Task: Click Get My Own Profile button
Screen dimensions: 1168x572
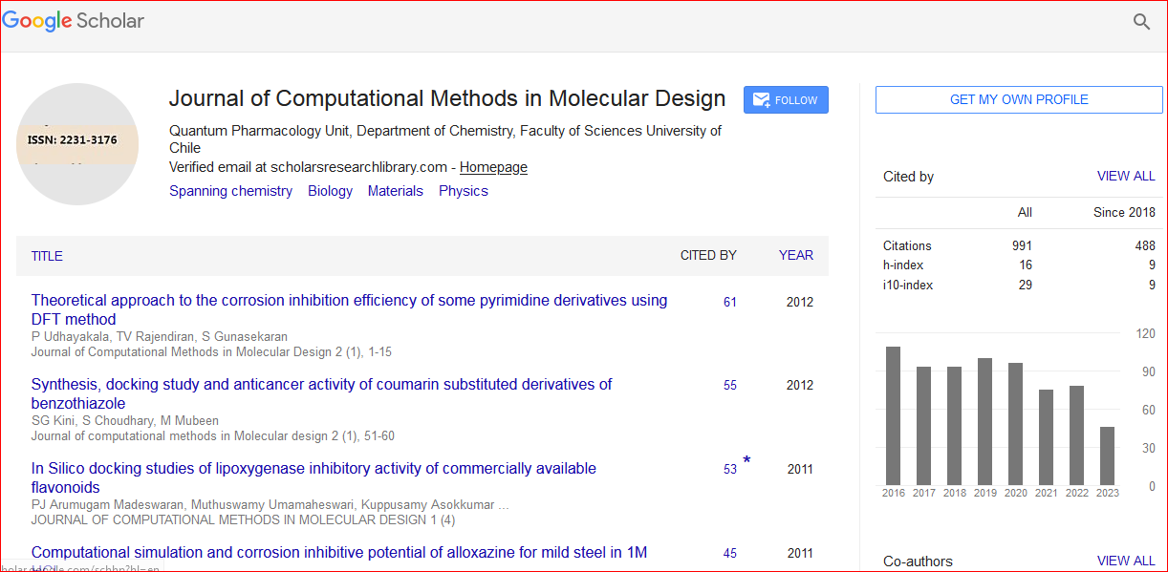Action: tap(1018, 99)
